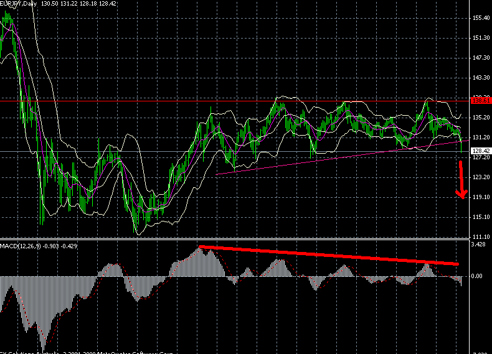Click the 111.10 price axis label

click(x=481, y=237)
